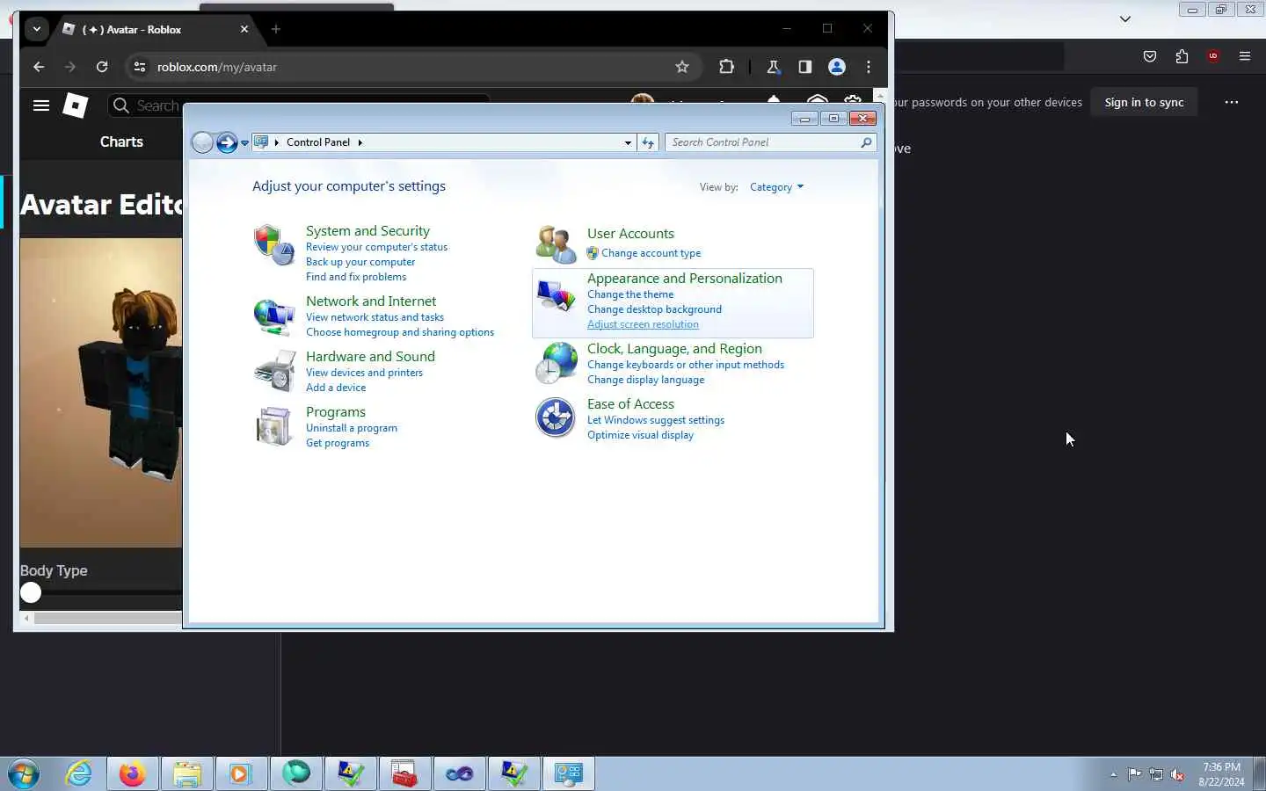Open Hardware and Sound printer icon
This screenshot has width=1266, height=791.
coord(274,371)
